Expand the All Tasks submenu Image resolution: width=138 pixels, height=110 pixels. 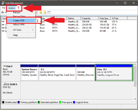pos(21,30)
